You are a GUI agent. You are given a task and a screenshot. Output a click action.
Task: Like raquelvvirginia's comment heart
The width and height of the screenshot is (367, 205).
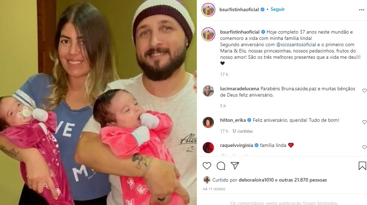point(365,147)
